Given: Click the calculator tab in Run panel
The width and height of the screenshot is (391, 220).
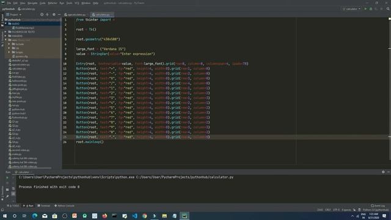Looking at the screenshot, I should coord(23,172).
